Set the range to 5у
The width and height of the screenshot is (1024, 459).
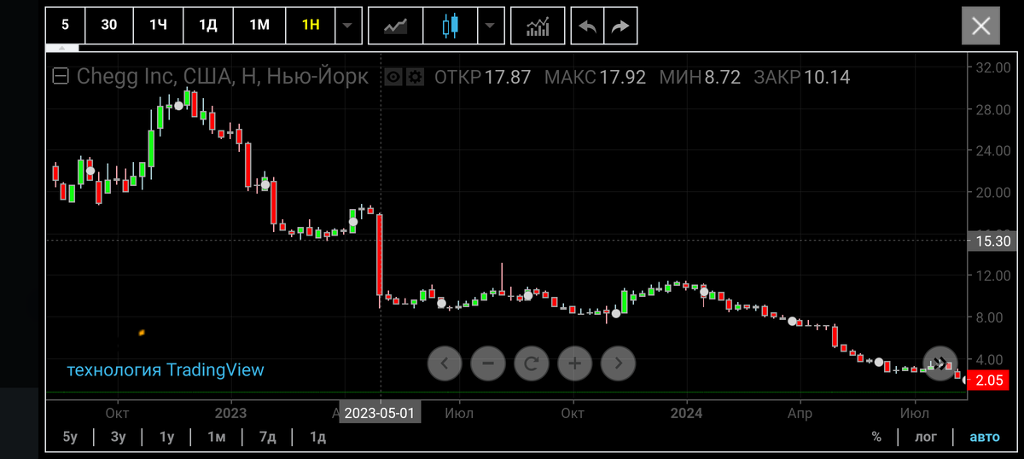pyautogui.click(x=70, y=437)
